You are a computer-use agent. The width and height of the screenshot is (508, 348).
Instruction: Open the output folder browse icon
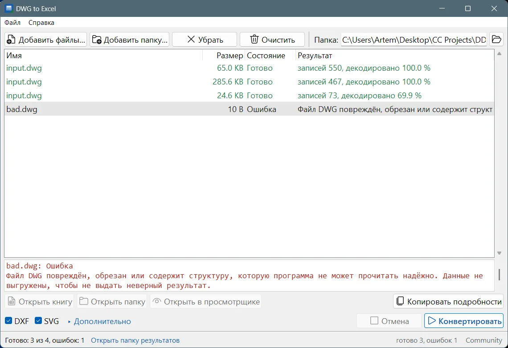point(496,40)
